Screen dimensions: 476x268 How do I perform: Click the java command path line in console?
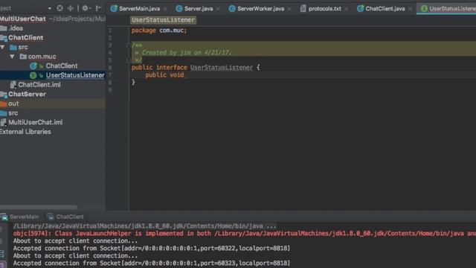point(144,226)
